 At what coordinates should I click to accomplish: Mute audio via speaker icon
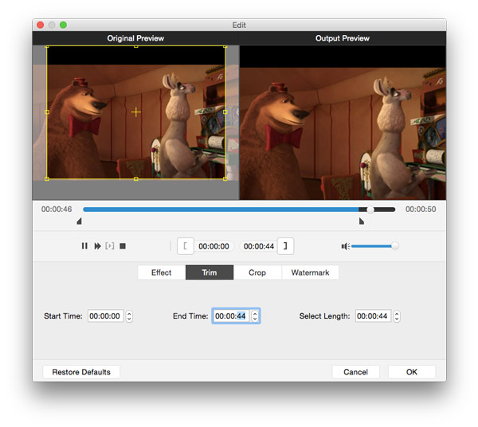346,246
